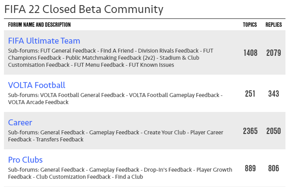
Task: Open the VOLTA Football forum link
Action: tap(36, 85)
